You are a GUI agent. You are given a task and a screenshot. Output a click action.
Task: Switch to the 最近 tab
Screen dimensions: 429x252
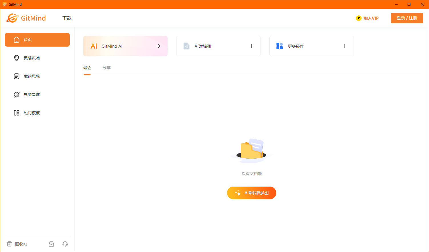[x=87, y=68]
